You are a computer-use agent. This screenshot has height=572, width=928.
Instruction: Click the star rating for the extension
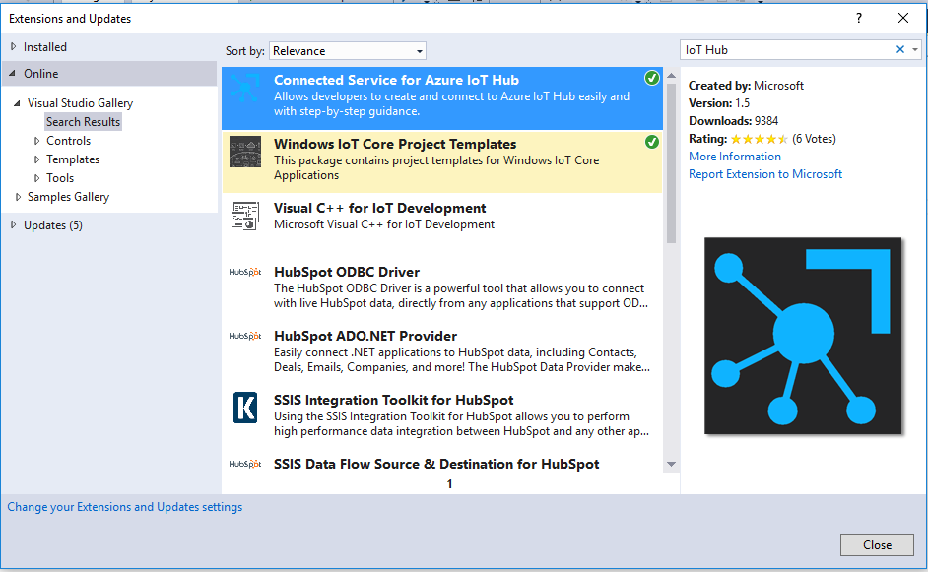[x=760, y=139]
